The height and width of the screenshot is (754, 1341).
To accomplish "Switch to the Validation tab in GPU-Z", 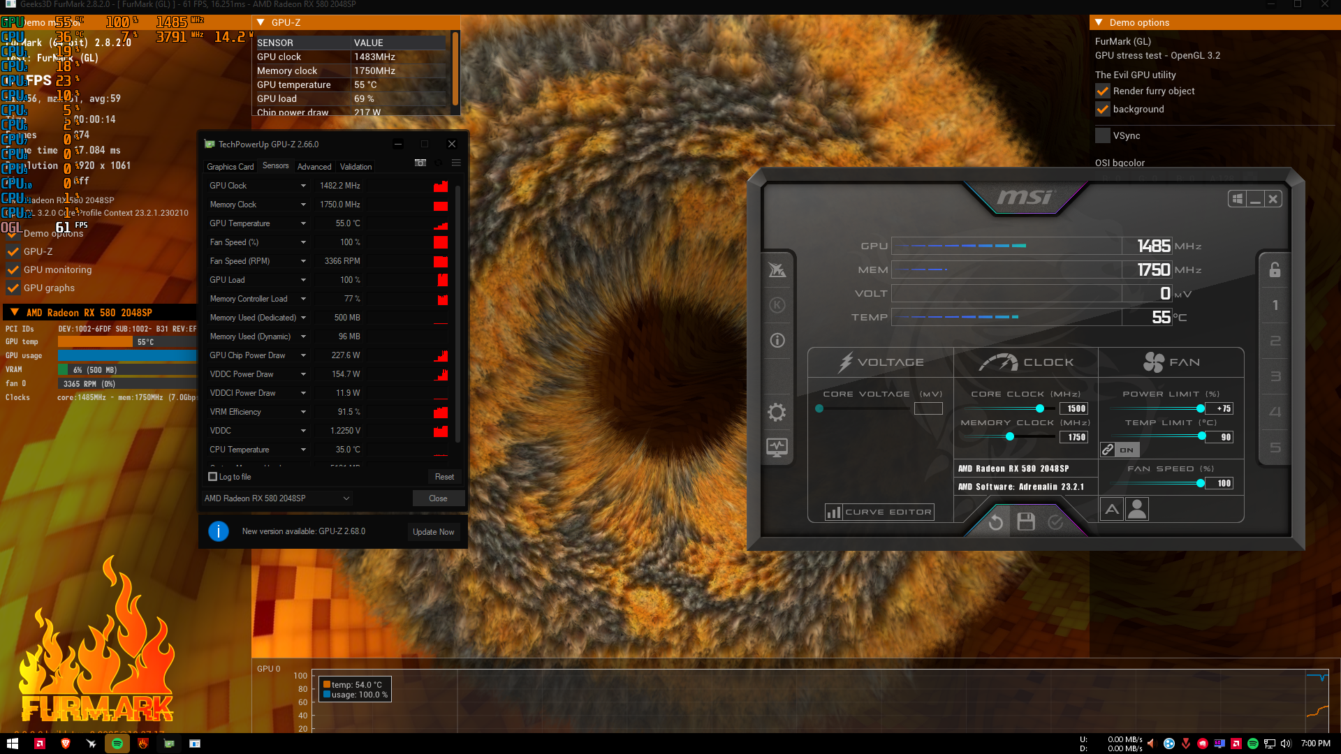I will click(356, 167).
